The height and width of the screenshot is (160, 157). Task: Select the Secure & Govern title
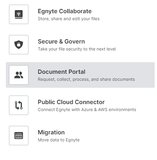click(x=61, y=42)
